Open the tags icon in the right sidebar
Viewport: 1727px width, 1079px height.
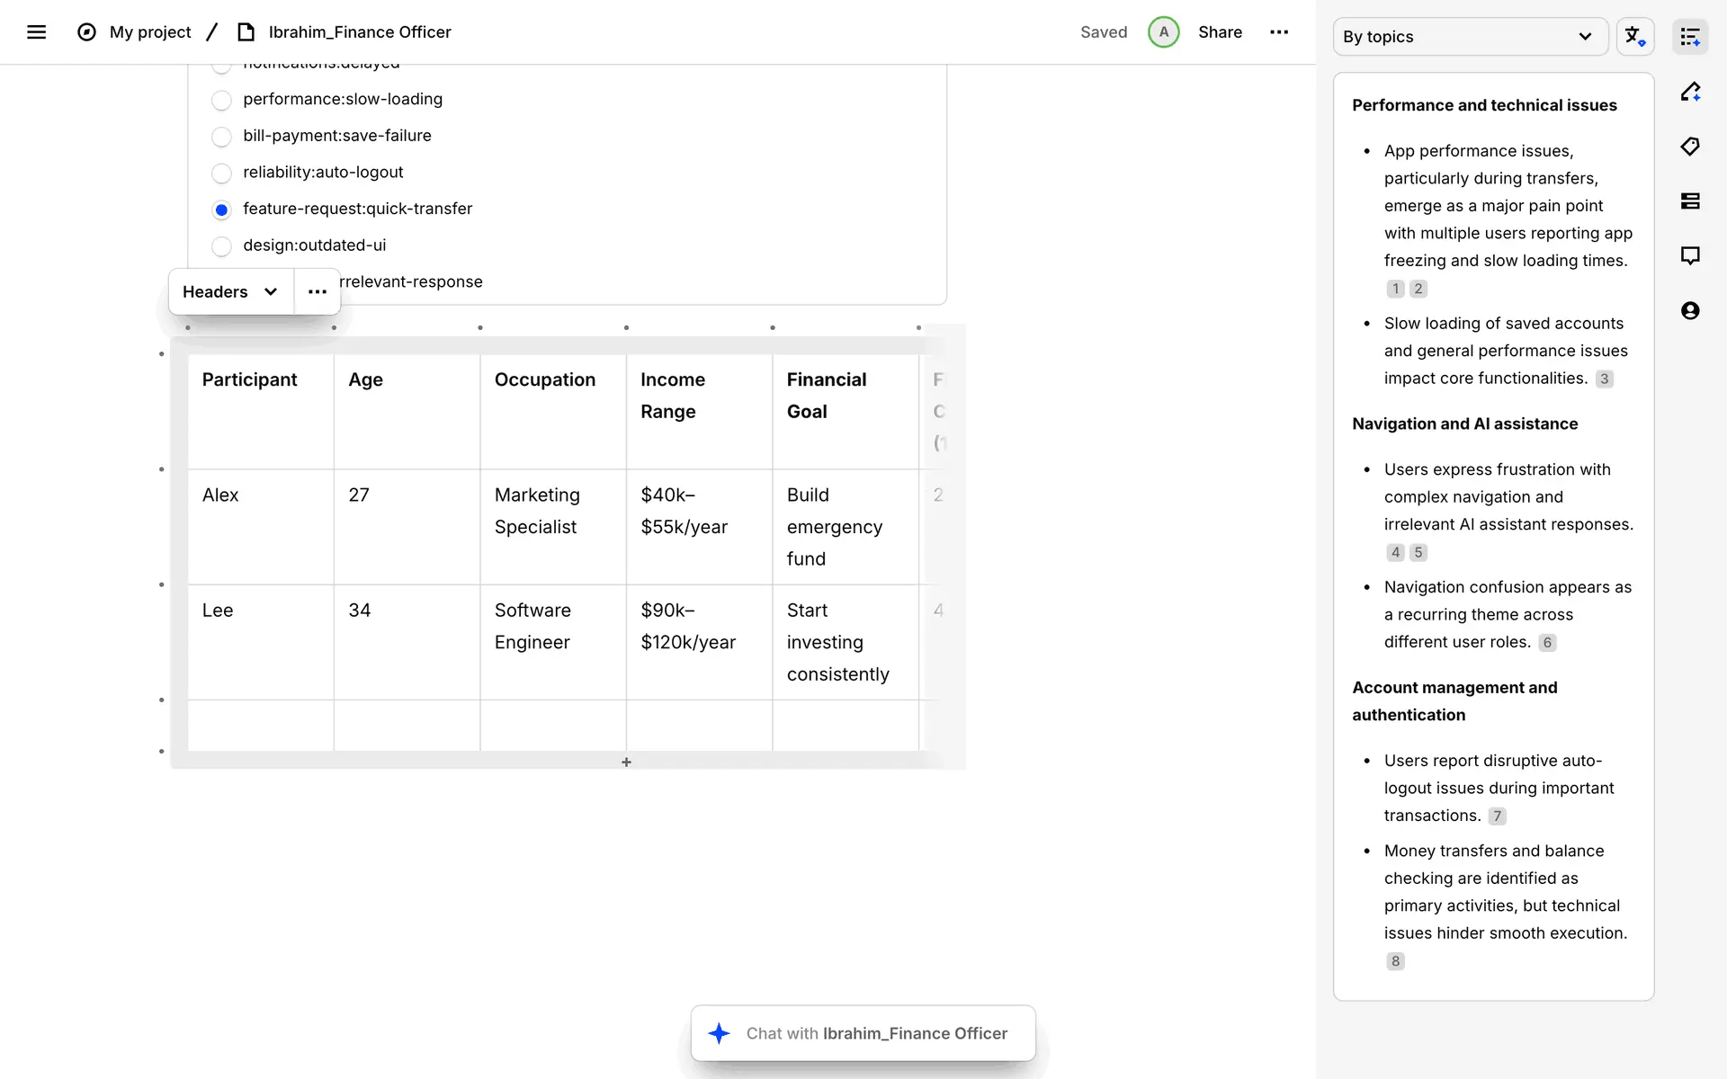point(1690,147)
